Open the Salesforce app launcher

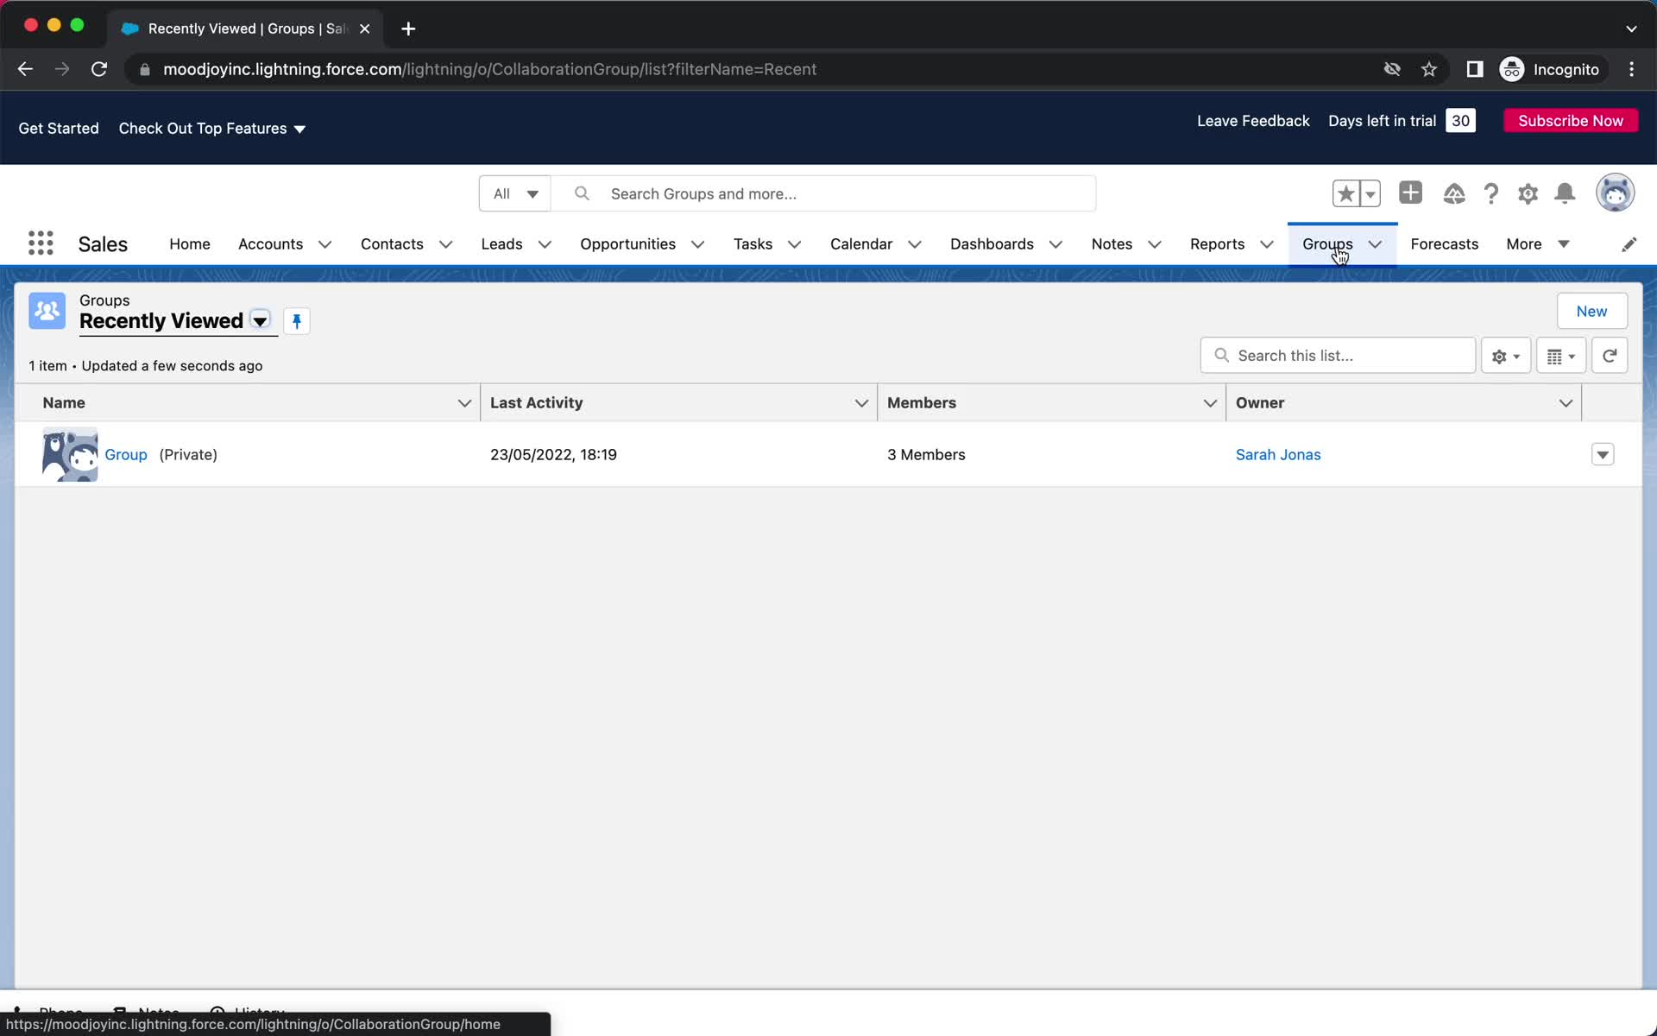pyautogui.click(x=40, y=243)
